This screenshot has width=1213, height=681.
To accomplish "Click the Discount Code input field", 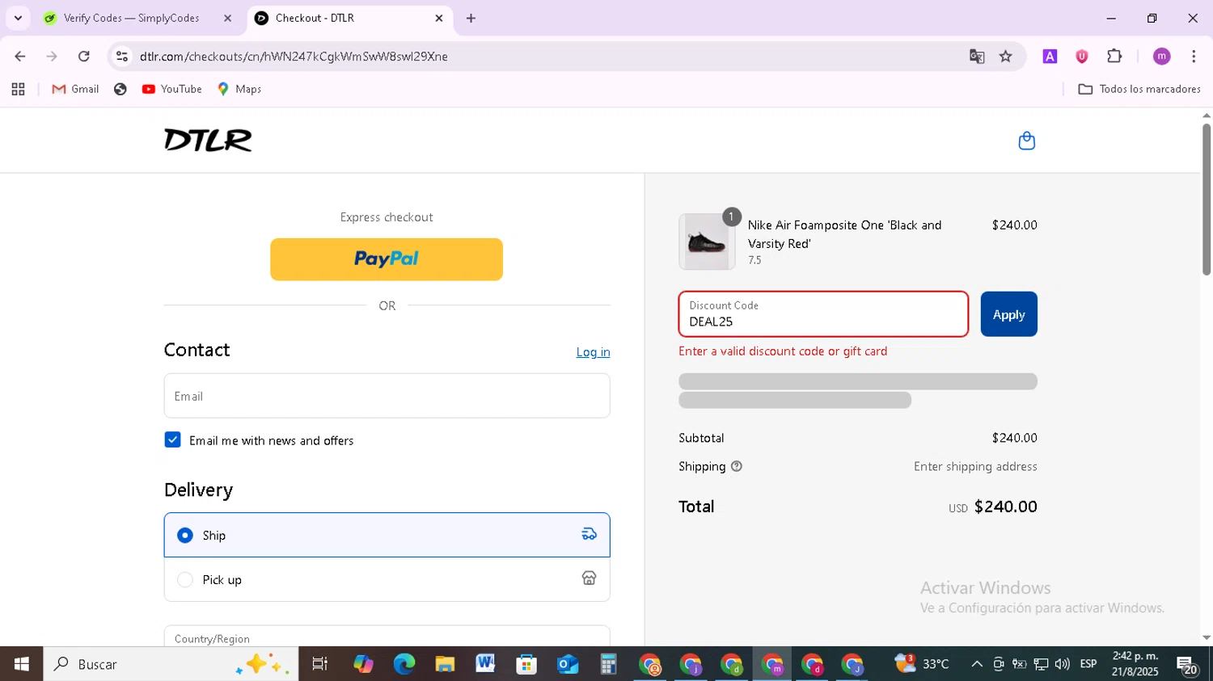I will pos(823,314).
